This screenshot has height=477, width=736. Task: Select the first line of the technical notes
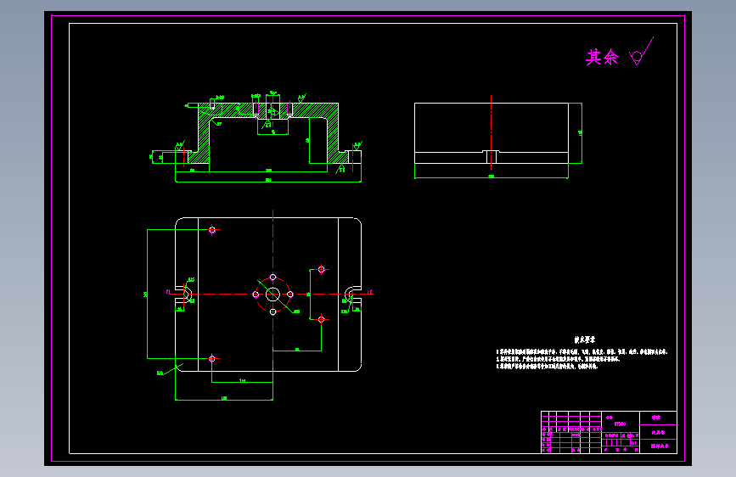click(581, 351)
